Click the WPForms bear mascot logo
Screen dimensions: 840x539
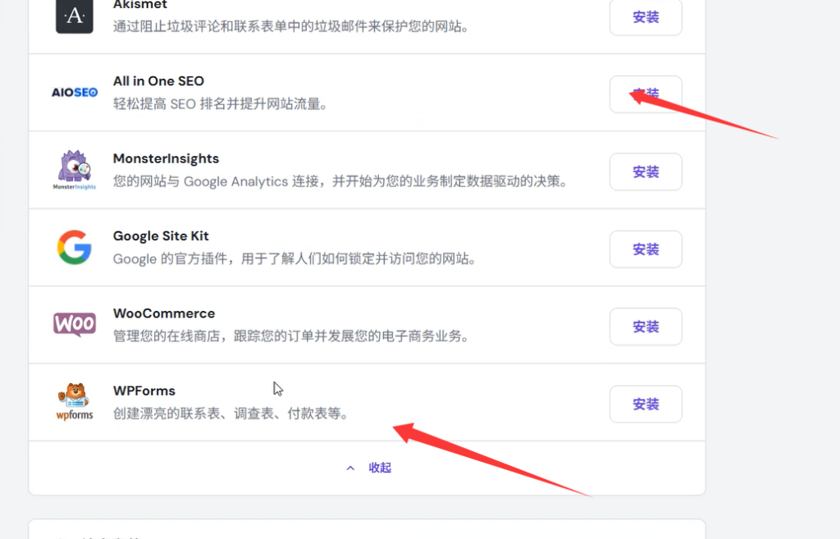click(75, 402)
